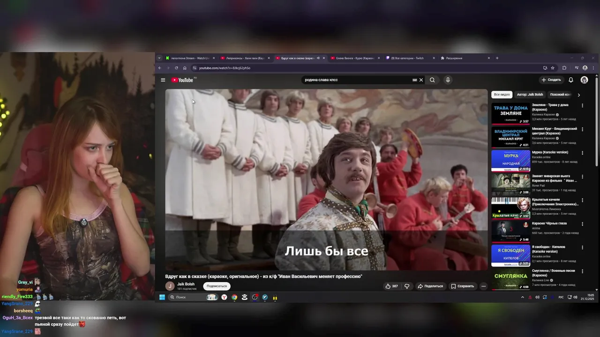Open options for Звенит январская вьюга video

click(x=582, y=176)
